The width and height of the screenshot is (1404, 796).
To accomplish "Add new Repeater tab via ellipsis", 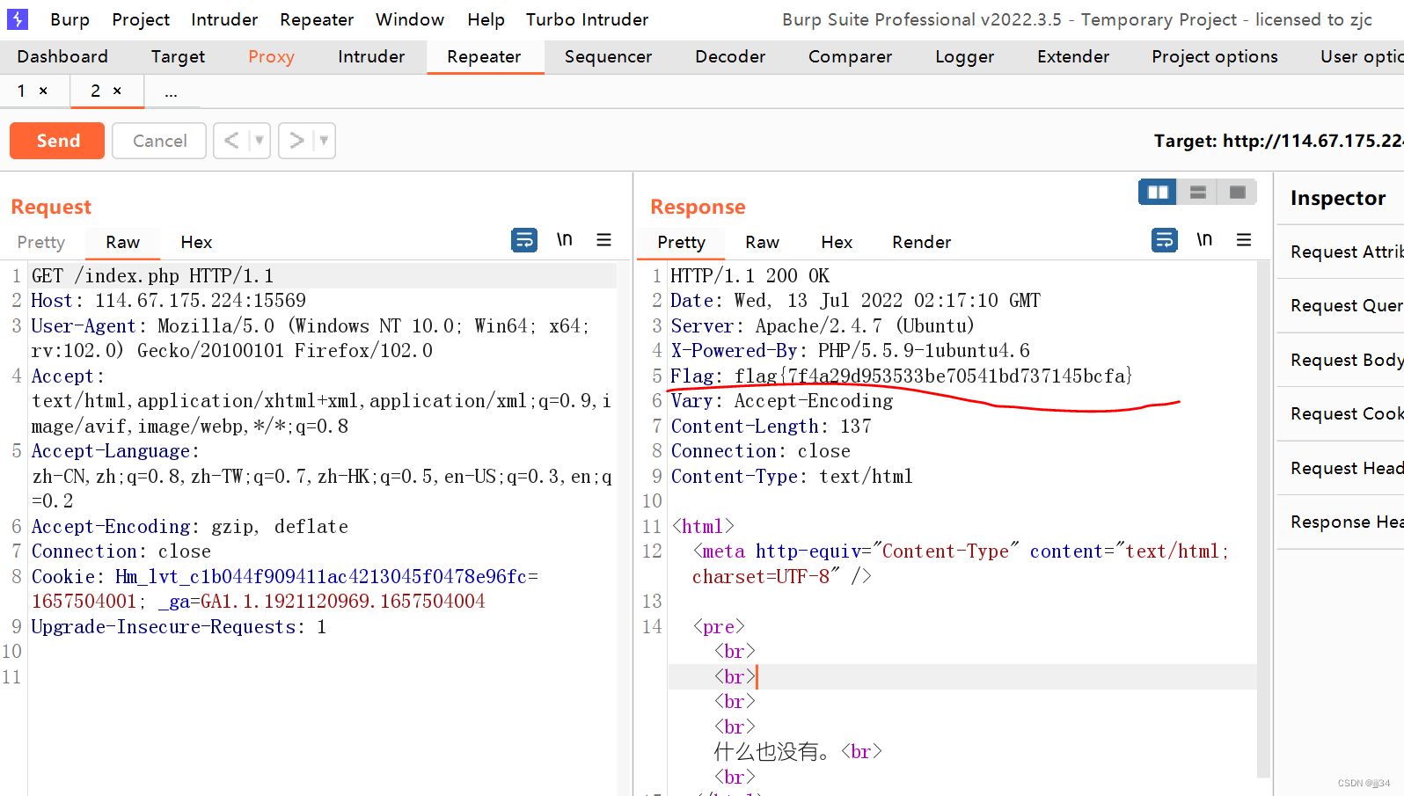I will click(x=171, y=91).
